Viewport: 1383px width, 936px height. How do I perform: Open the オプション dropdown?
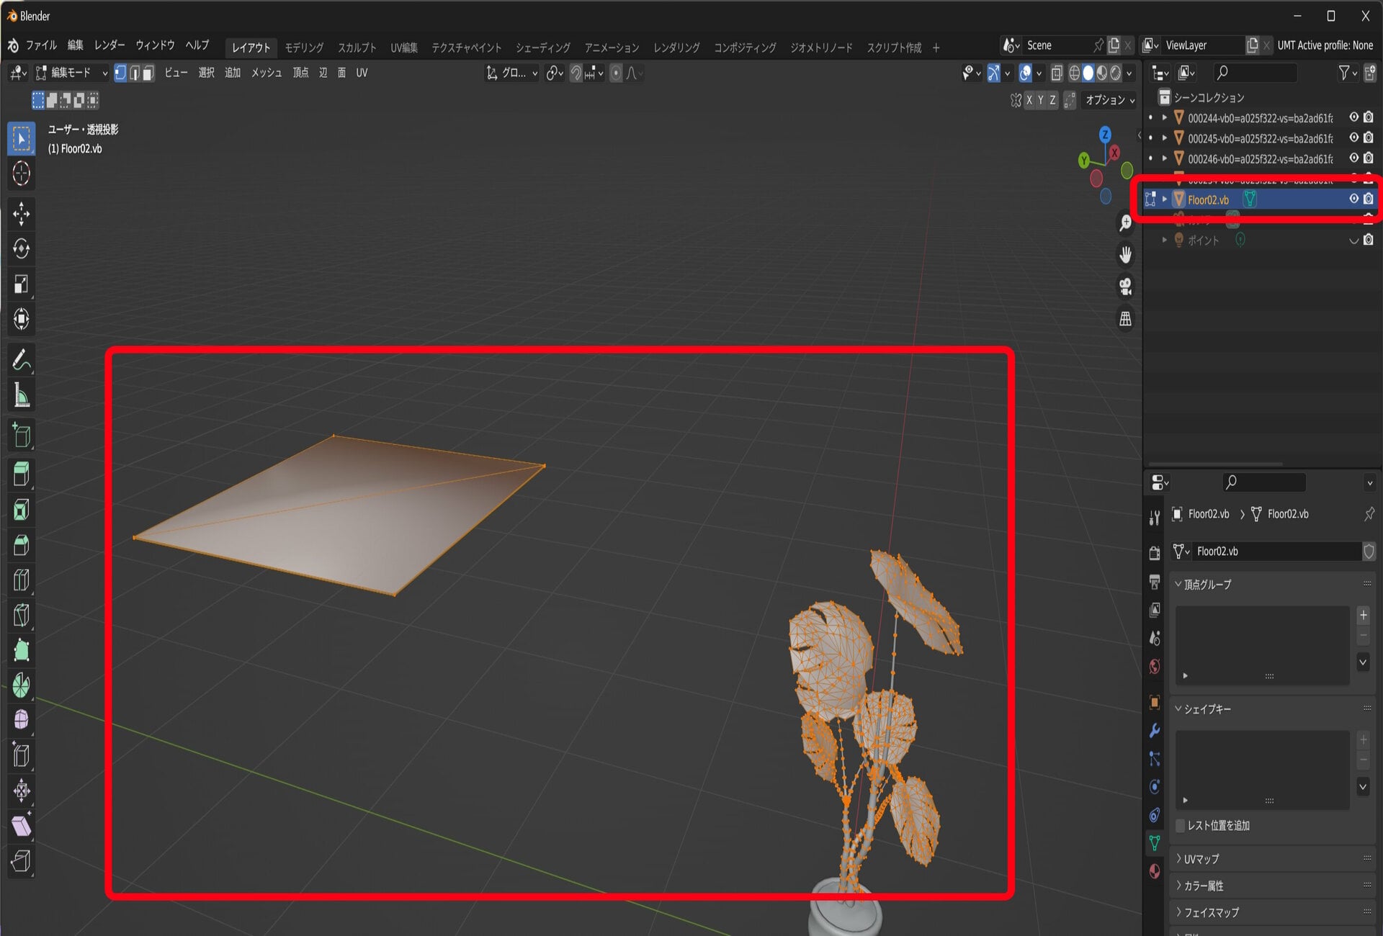(1109, 100)
